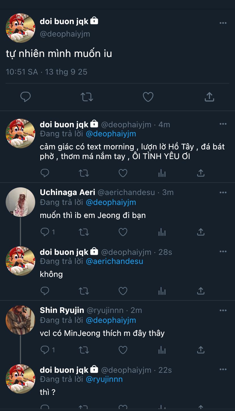Open more options on Uchinaga Aeri's reply
The width and height of the screenshot is (235, 411).
point(223,192)
